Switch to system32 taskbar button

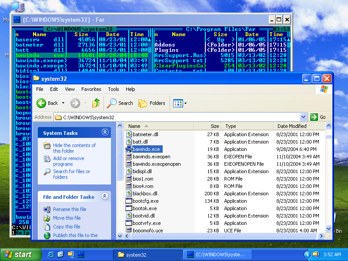[147, 255]
